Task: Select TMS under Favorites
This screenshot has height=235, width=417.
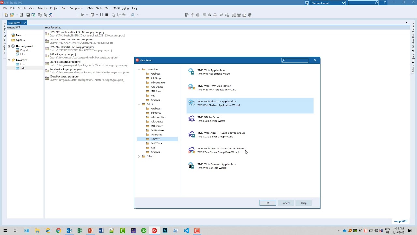Action: [x=22, y=68]
